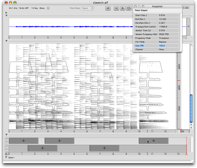Image resolution: width=197 pixels, height=168 pixels.
Task: Rewind to start with skip-back button
Action: [x=116, y=8]
